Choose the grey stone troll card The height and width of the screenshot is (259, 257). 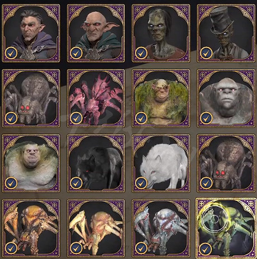click(226, 98)
